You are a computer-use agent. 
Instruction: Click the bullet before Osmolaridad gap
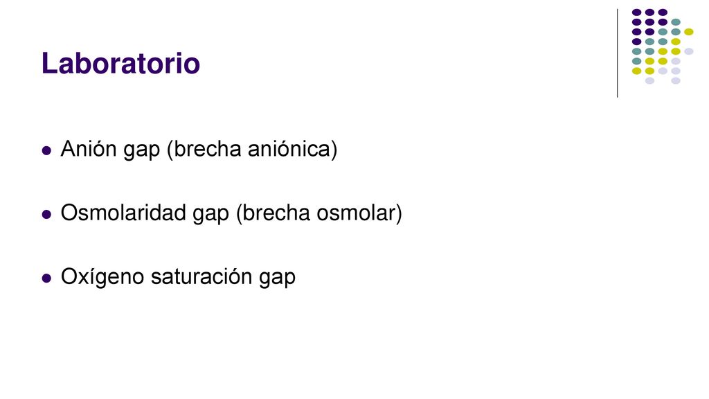point(46,214)
